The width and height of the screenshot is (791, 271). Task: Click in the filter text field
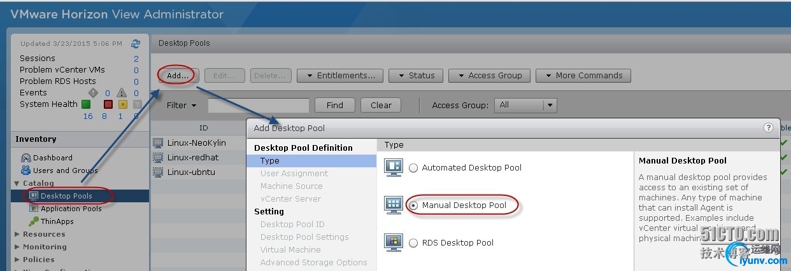(258, 106)
